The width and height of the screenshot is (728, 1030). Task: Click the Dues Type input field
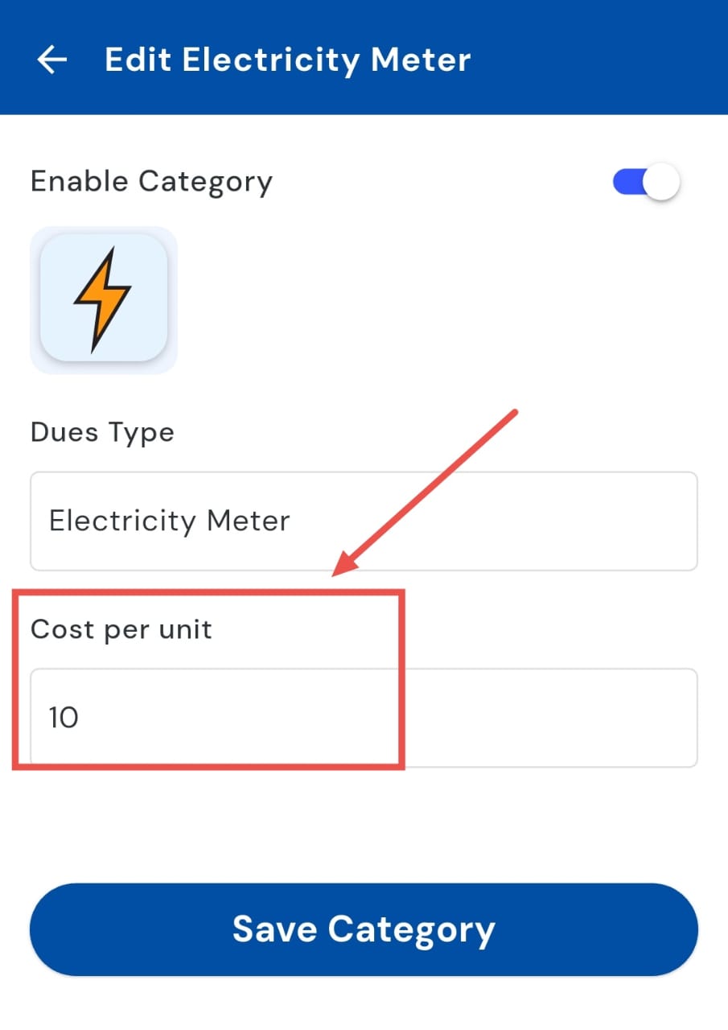(x=364, y=521)
